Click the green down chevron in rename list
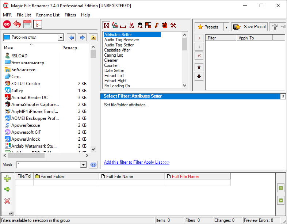This screenshot has width=287, height=224. tap(281, 200)
